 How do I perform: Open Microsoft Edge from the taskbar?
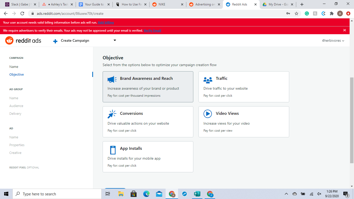coord(146,194)
